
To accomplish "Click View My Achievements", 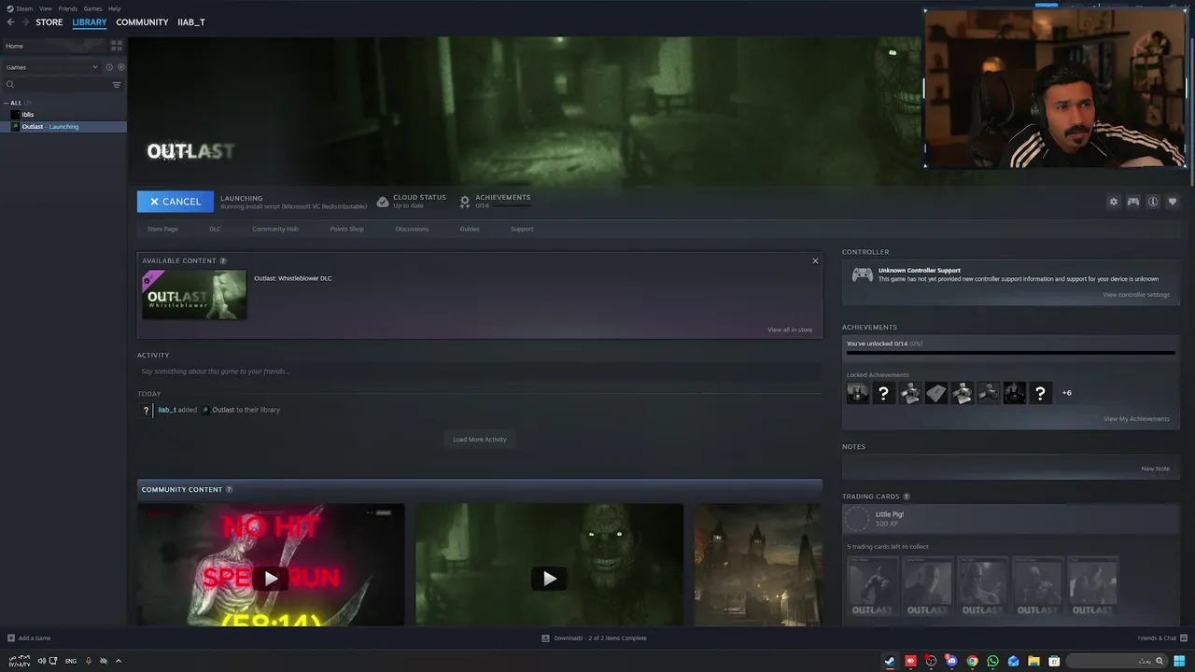I will coord(1136,419).
